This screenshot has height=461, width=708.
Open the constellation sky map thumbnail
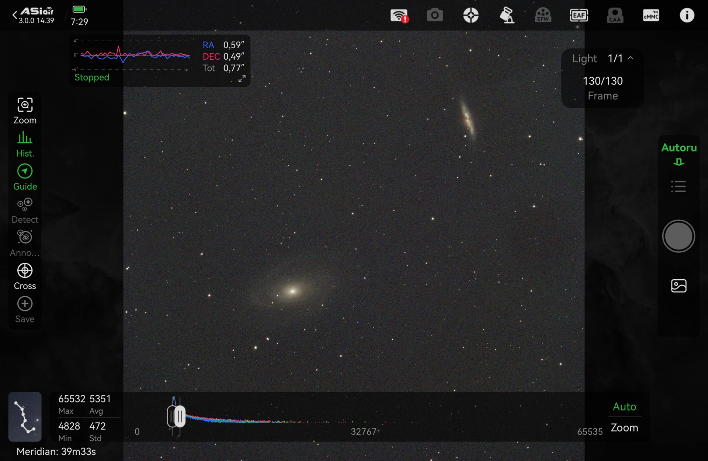pos(25,417)
